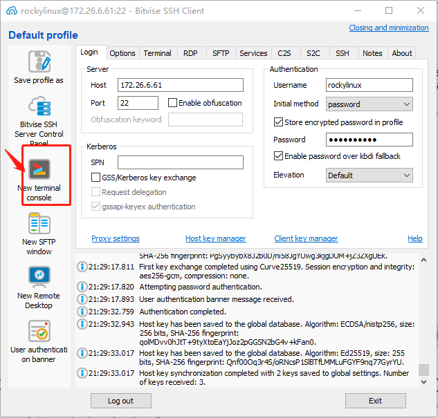Click info icon for Attempting password authentication entry
This screenshot has height=418, width=438.
pyautogui.click(x=82, y=287)
